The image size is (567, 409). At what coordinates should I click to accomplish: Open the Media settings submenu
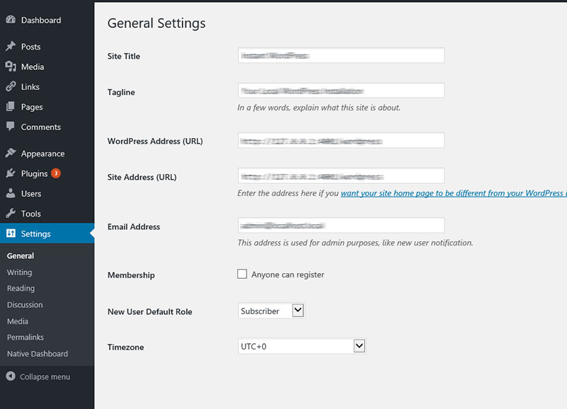click(17, 321)
